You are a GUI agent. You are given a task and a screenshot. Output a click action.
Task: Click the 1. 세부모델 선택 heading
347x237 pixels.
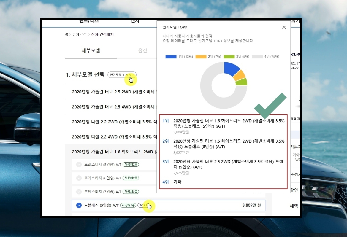pos(85,75)
